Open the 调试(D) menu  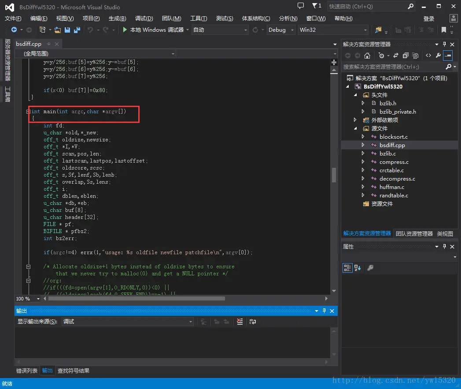[x=144, y=19]
